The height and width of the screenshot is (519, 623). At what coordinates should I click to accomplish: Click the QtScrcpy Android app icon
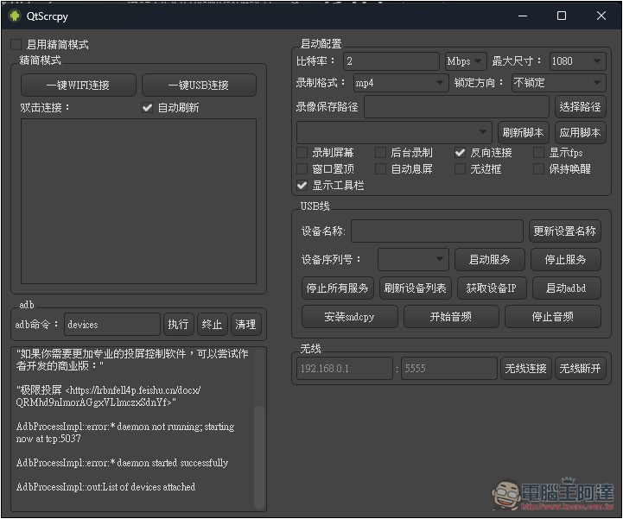coord(15,16)
